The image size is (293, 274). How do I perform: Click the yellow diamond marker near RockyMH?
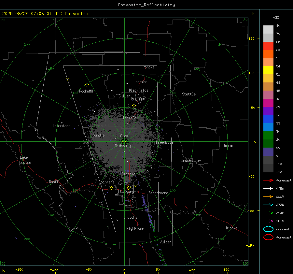87,85
